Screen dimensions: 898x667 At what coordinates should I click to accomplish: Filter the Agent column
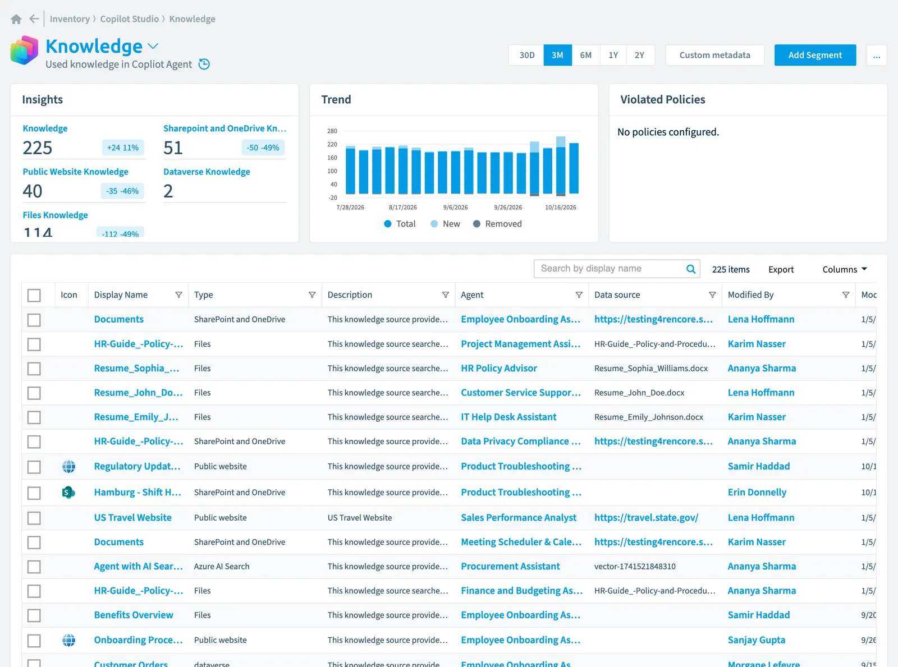[x=579, y=295]
